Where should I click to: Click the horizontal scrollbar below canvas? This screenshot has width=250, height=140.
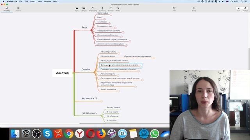(x=124, y=123)
